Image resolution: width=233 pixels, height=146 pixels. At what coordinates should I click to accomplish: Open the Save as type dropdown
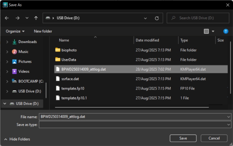(228, 125)
